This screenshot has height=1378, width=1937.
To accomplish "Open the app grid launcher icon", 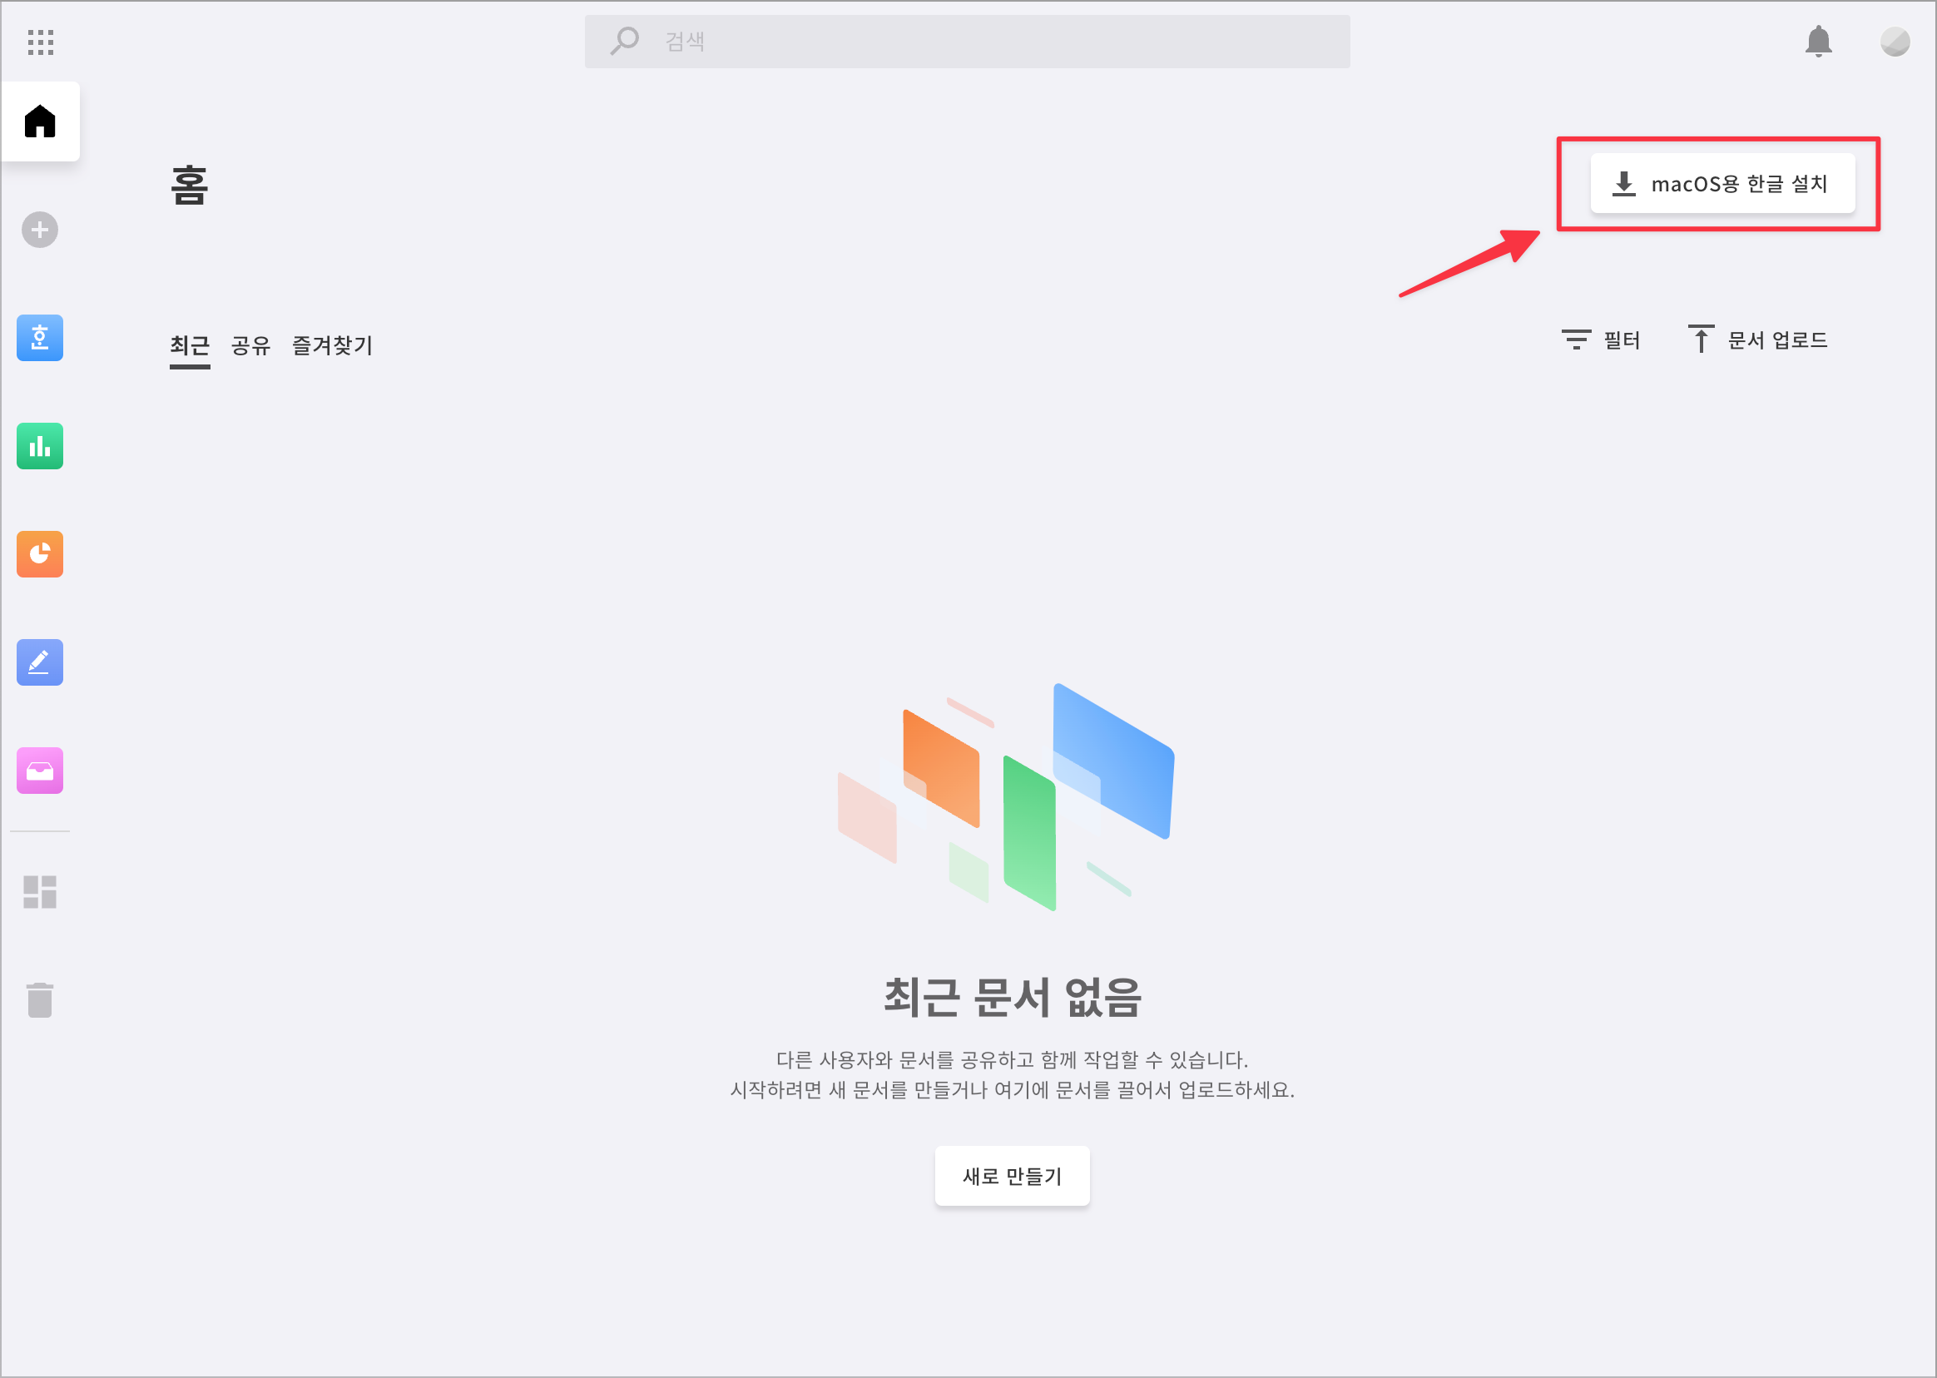I will tap(40, 42).
